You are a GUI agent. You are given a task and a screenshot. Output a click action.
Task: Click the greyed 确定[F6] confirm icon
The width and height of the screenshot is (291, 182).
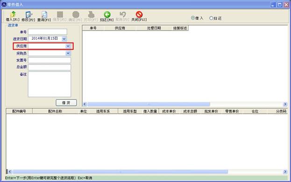coord(76,14)
